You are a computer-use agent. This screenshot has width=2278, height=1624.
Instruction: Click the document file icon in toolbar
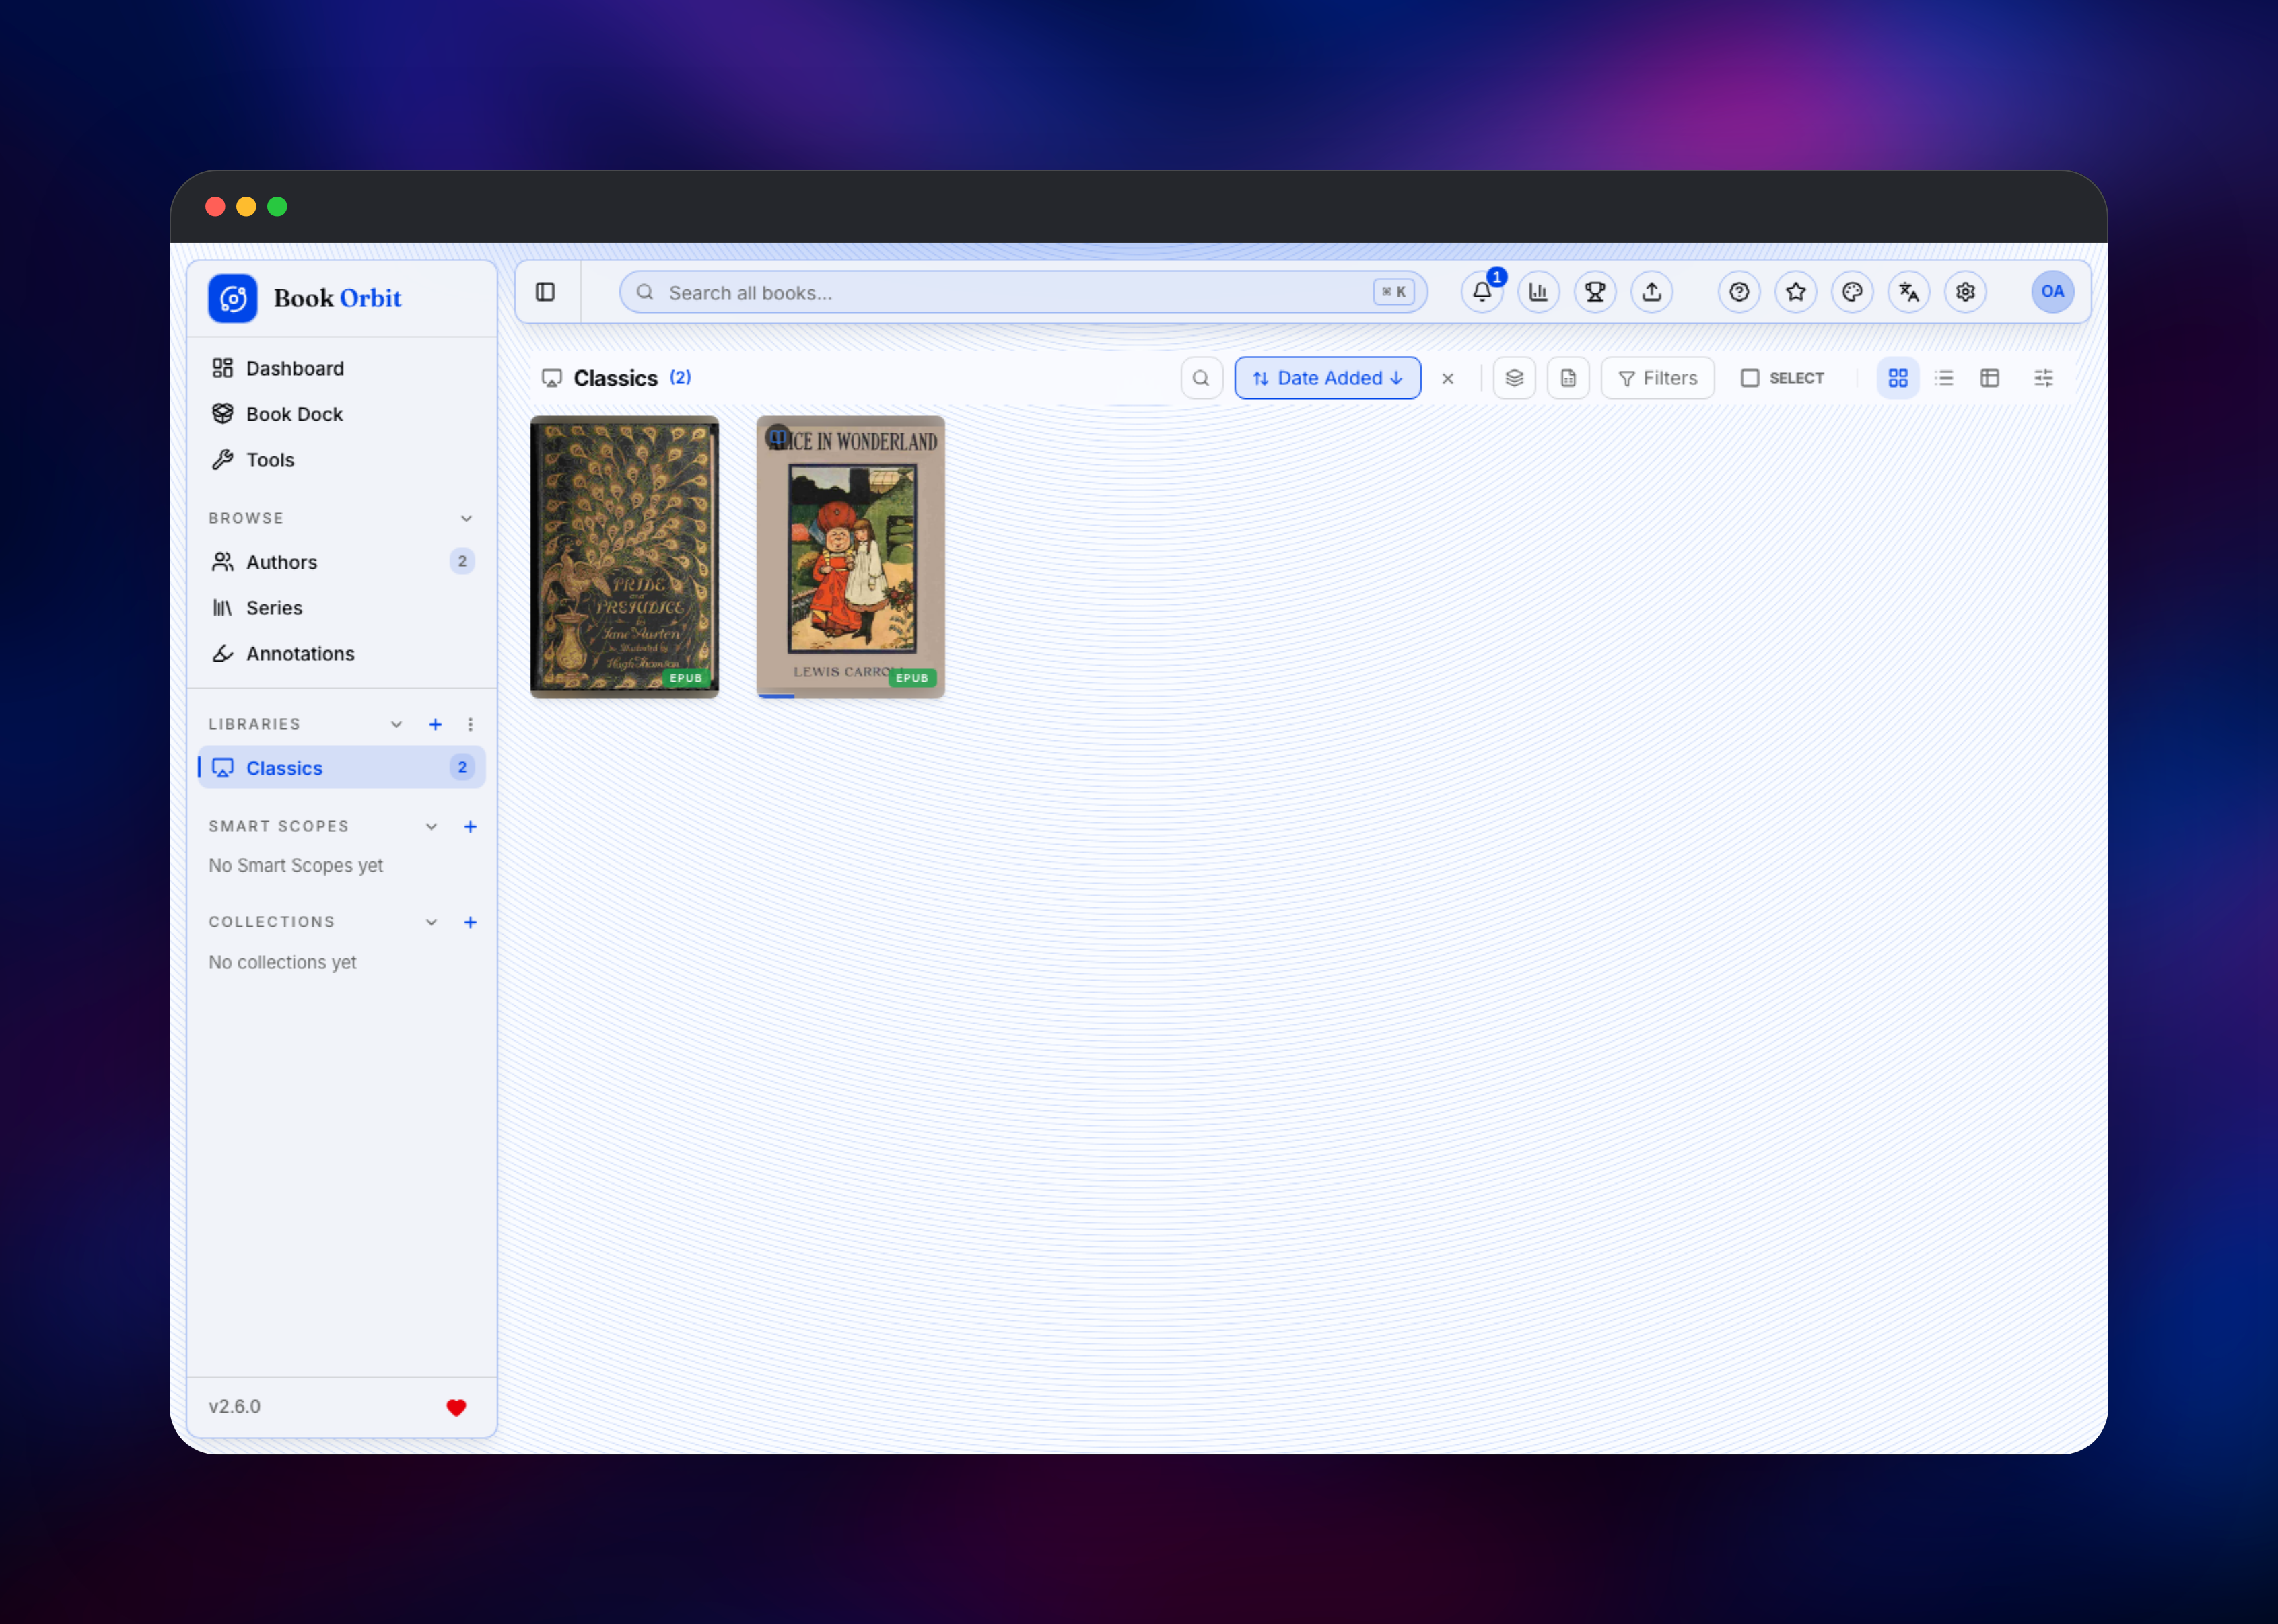point(1568,378)
